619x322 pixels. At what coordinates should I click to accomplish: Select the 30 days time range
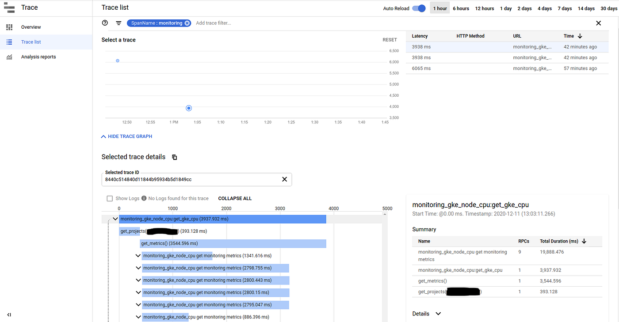click(x=609, y=8)
